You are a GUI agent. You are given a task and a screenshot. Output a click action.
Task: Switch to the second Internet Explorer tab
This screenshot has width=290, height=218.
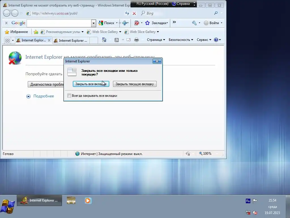point(71,40)
